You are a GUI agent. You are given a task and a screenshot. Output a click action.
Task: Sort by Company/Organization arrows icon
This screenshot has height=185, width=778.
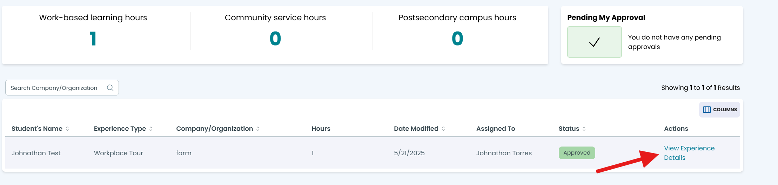[x=258, y=129]
